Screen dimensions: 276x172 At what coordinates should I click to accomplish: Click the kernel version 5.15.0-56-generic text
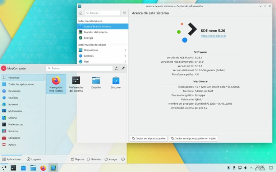click(210, 70)
